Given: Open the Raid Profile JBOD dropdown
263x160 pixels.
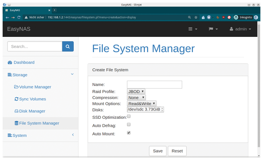Looking at the screenshot, I should click(136, 92).
